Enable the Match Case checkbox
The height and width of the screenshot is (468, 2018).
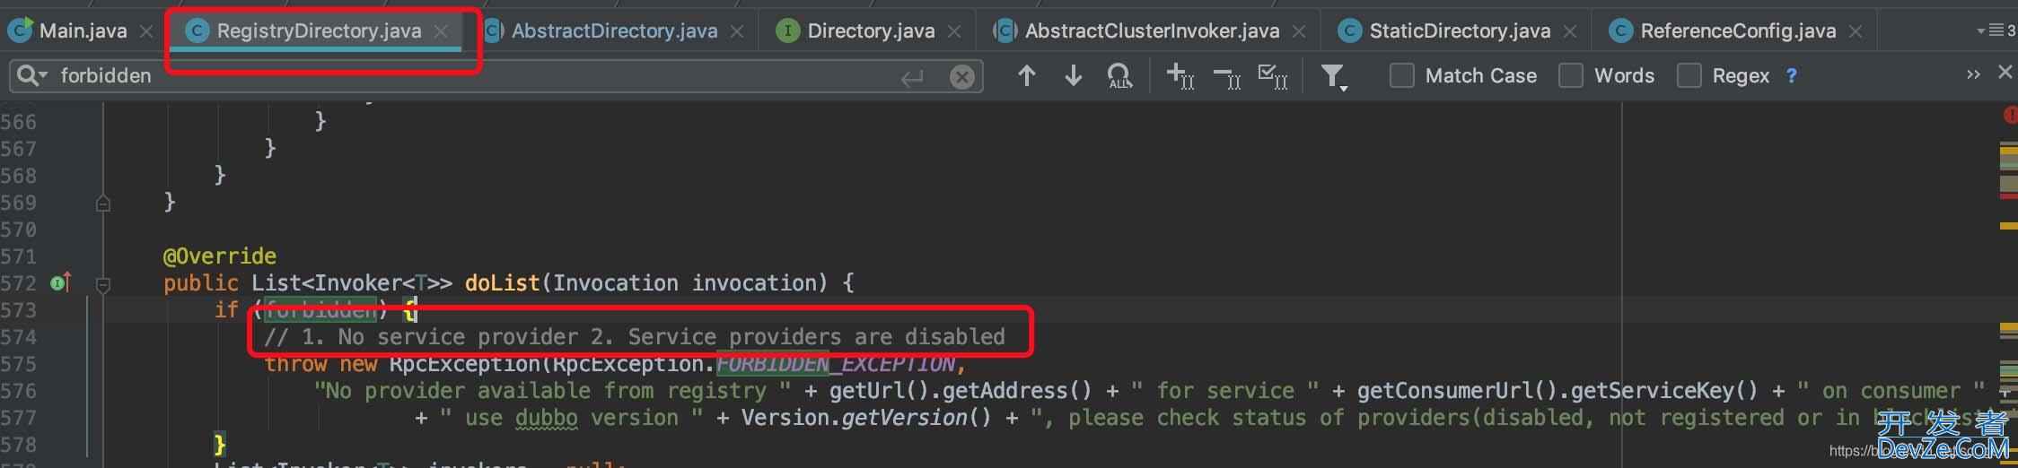[x=1401, y=76]
